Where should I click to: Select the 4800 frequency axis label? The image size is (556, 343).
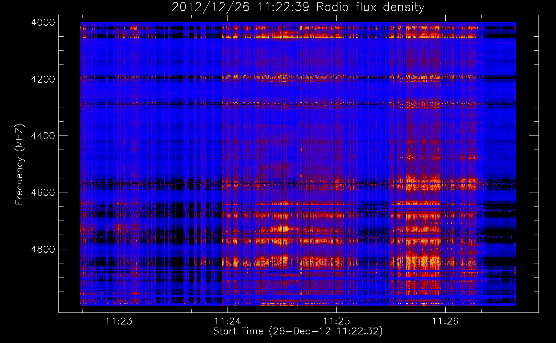pyautogui.click(x=43, y=249)
